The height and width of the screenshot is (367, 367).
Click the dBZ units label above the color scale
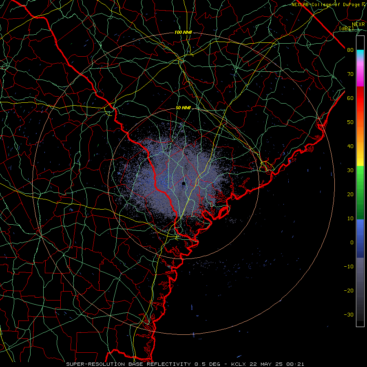[x=346, y=29]
